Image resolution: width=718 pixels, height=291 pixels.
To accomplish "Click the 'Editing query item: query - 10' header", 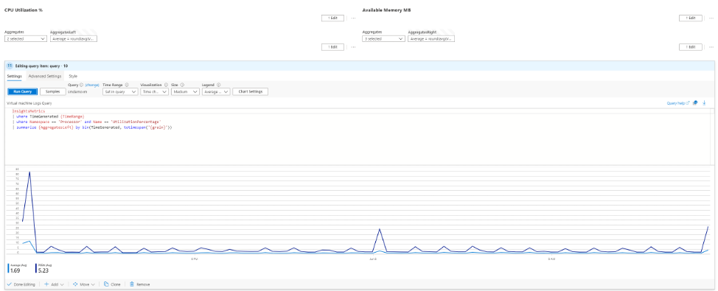I will point(42,66).
